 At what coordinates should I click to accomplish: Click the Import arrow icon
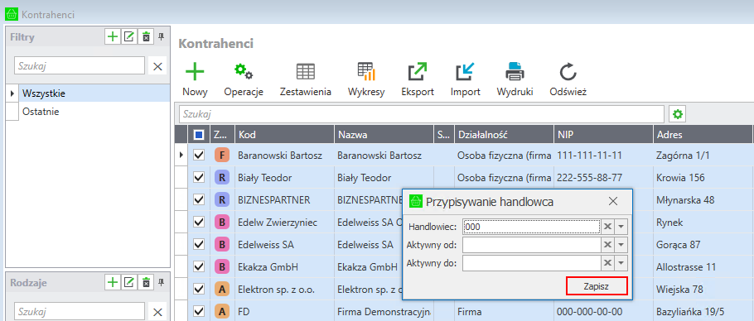click(x=465, y=72)
